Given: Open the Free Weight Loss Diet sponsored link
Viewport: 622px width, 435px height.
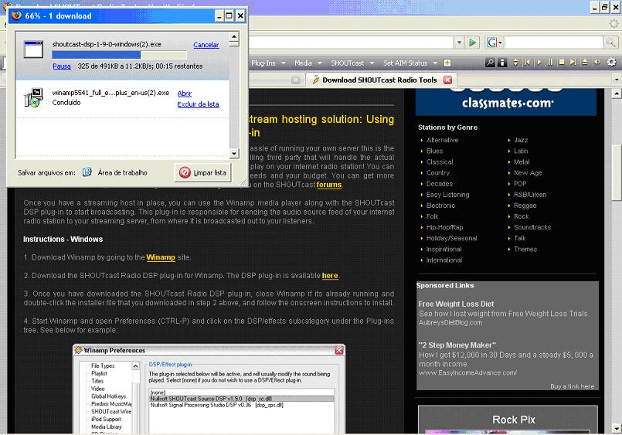Looking at the screenshot, I should click(x=456, y=304).
